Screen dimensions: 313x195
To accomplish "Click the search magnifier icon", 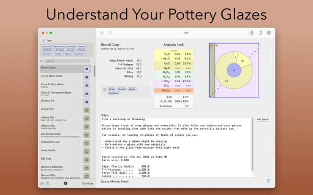I will [42, 61].
